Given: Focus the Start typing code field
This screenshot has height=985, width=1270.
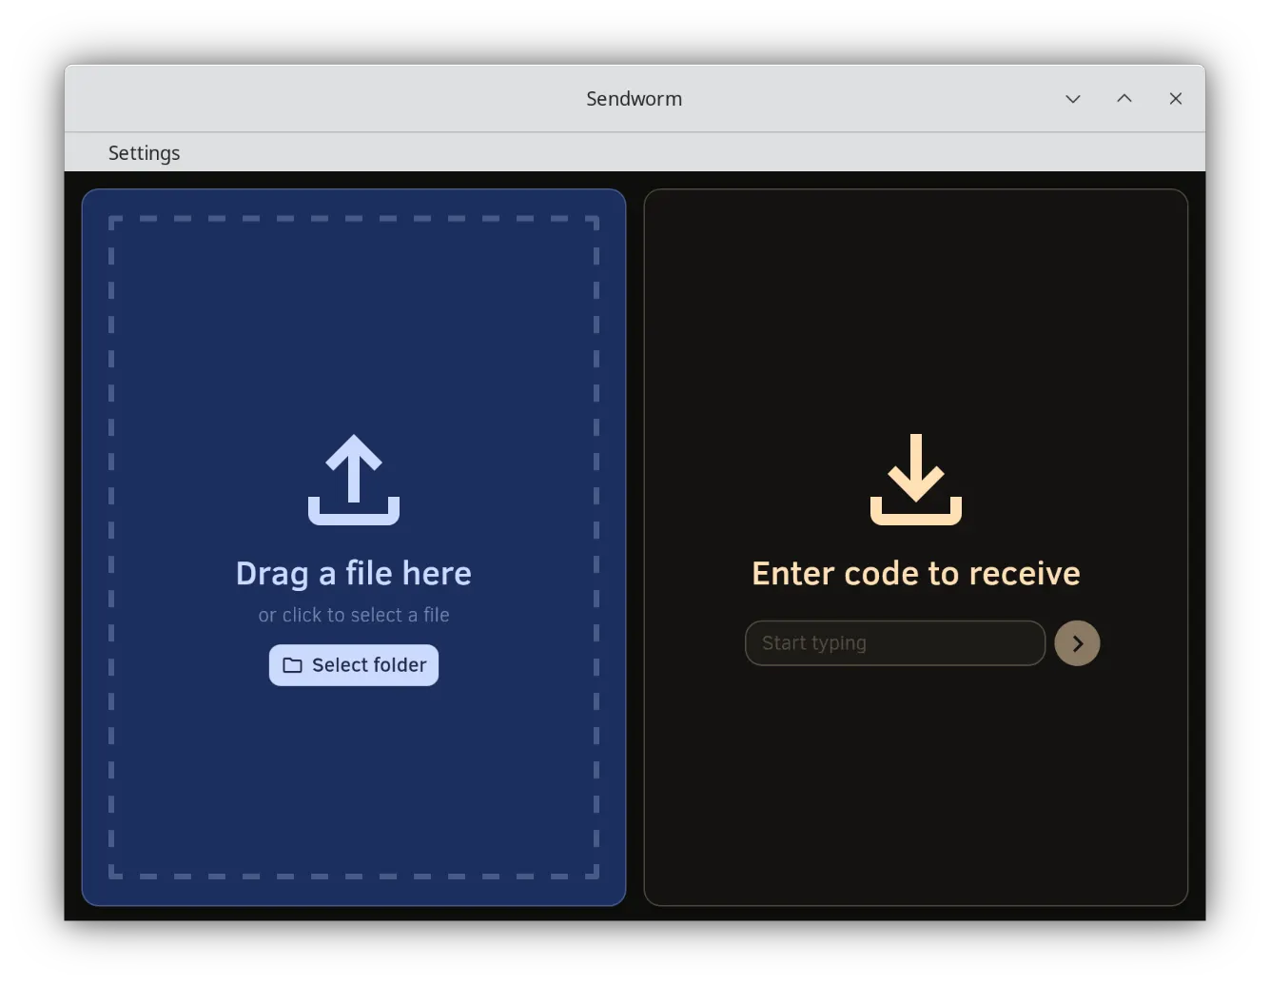Looking at the screenshot, I should click(895, 643).
